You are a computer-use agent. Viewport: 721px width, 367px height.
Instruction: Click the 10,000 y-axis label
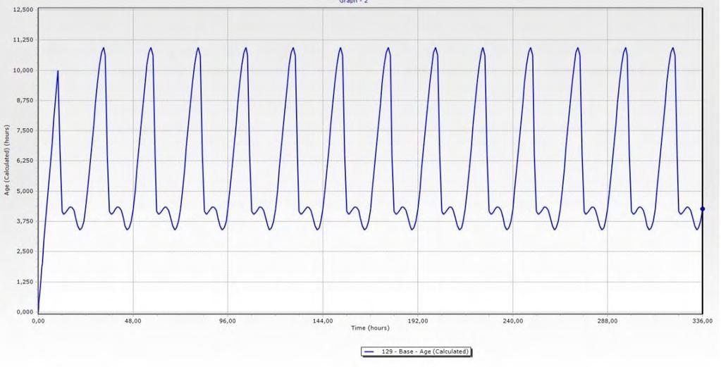[x=23, y=70]
